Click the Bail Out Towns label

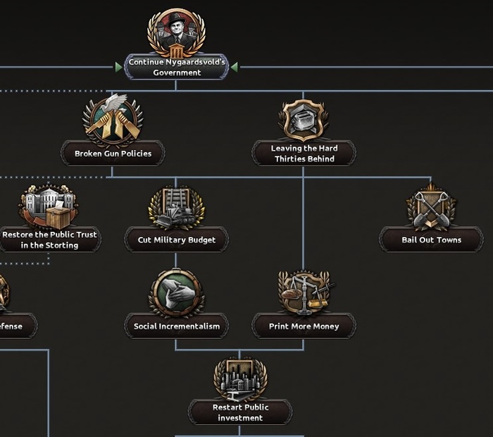point(431,240)
